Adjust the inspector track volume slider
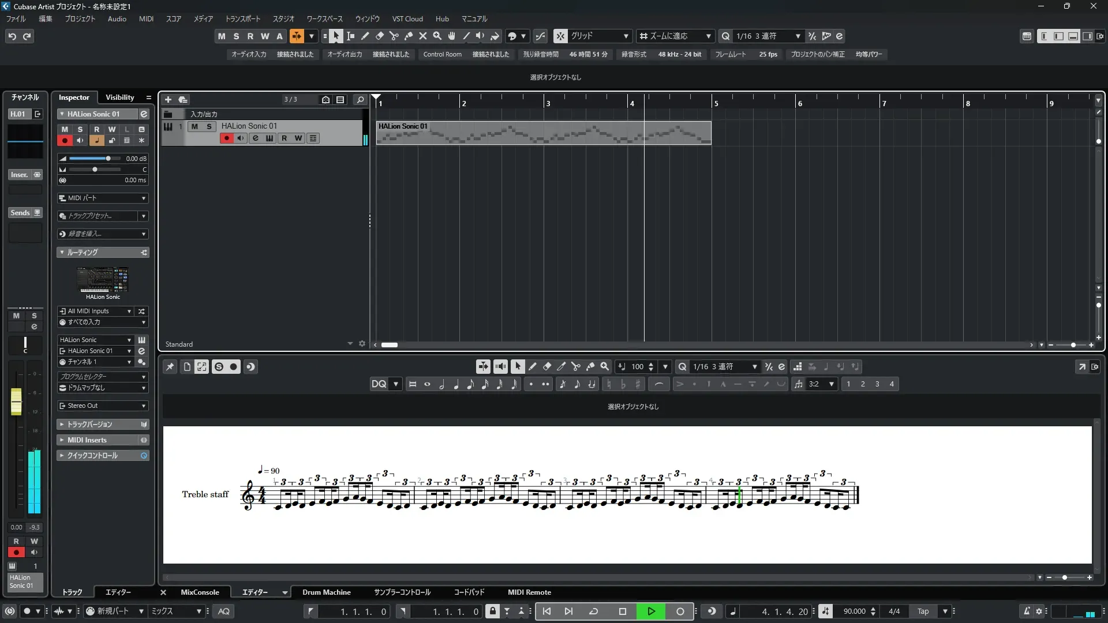Viewport: 1108px width, 623px height. (x=108, y=158)
